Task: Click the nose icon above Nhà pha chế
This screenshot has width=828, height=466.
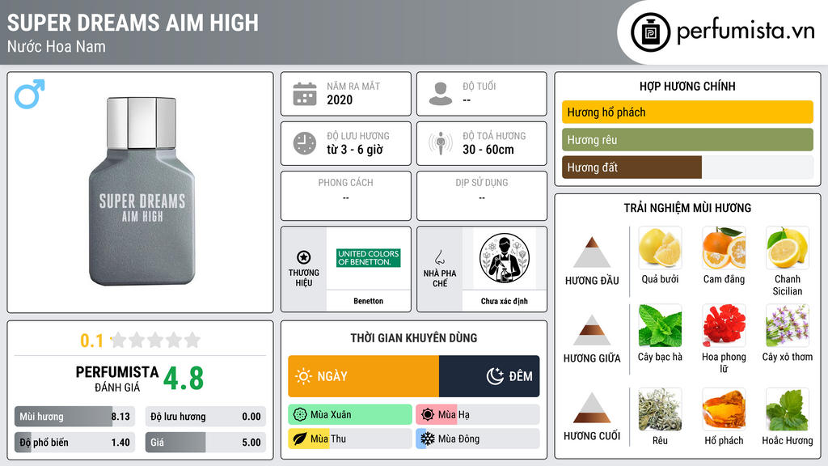Action: [x=439, y=258]
